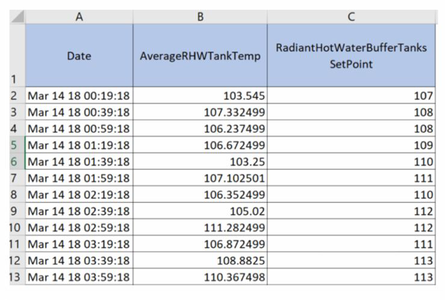Select column A header
445x300 pixels.
click(x=79, y=17)
